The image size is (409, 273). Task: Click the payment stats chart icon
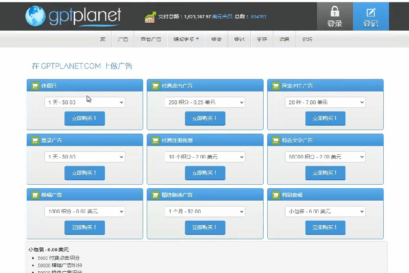click(150, 17)
